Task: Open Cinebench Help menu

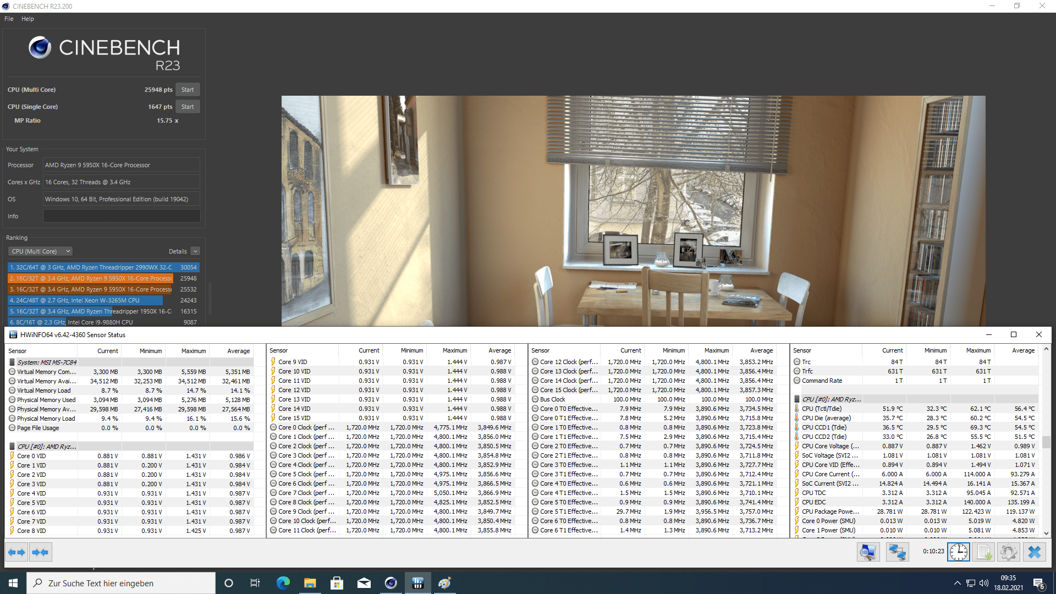Action: pyautogui.click(x=28, y=19)
